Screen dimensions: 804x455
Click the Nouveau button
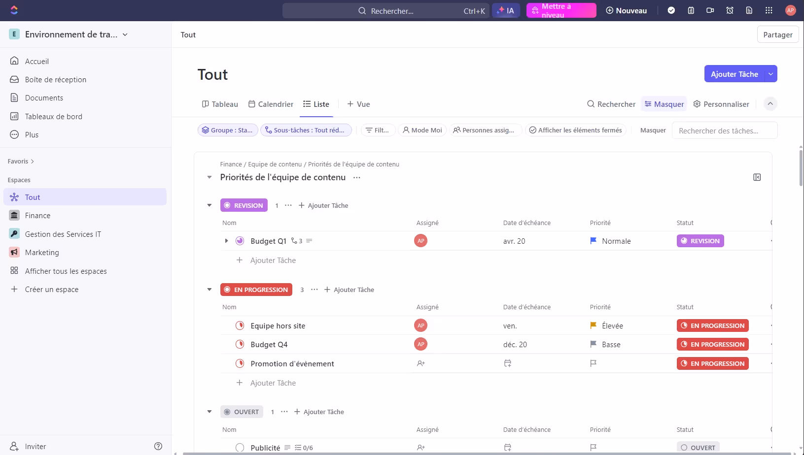coord(626,10)
